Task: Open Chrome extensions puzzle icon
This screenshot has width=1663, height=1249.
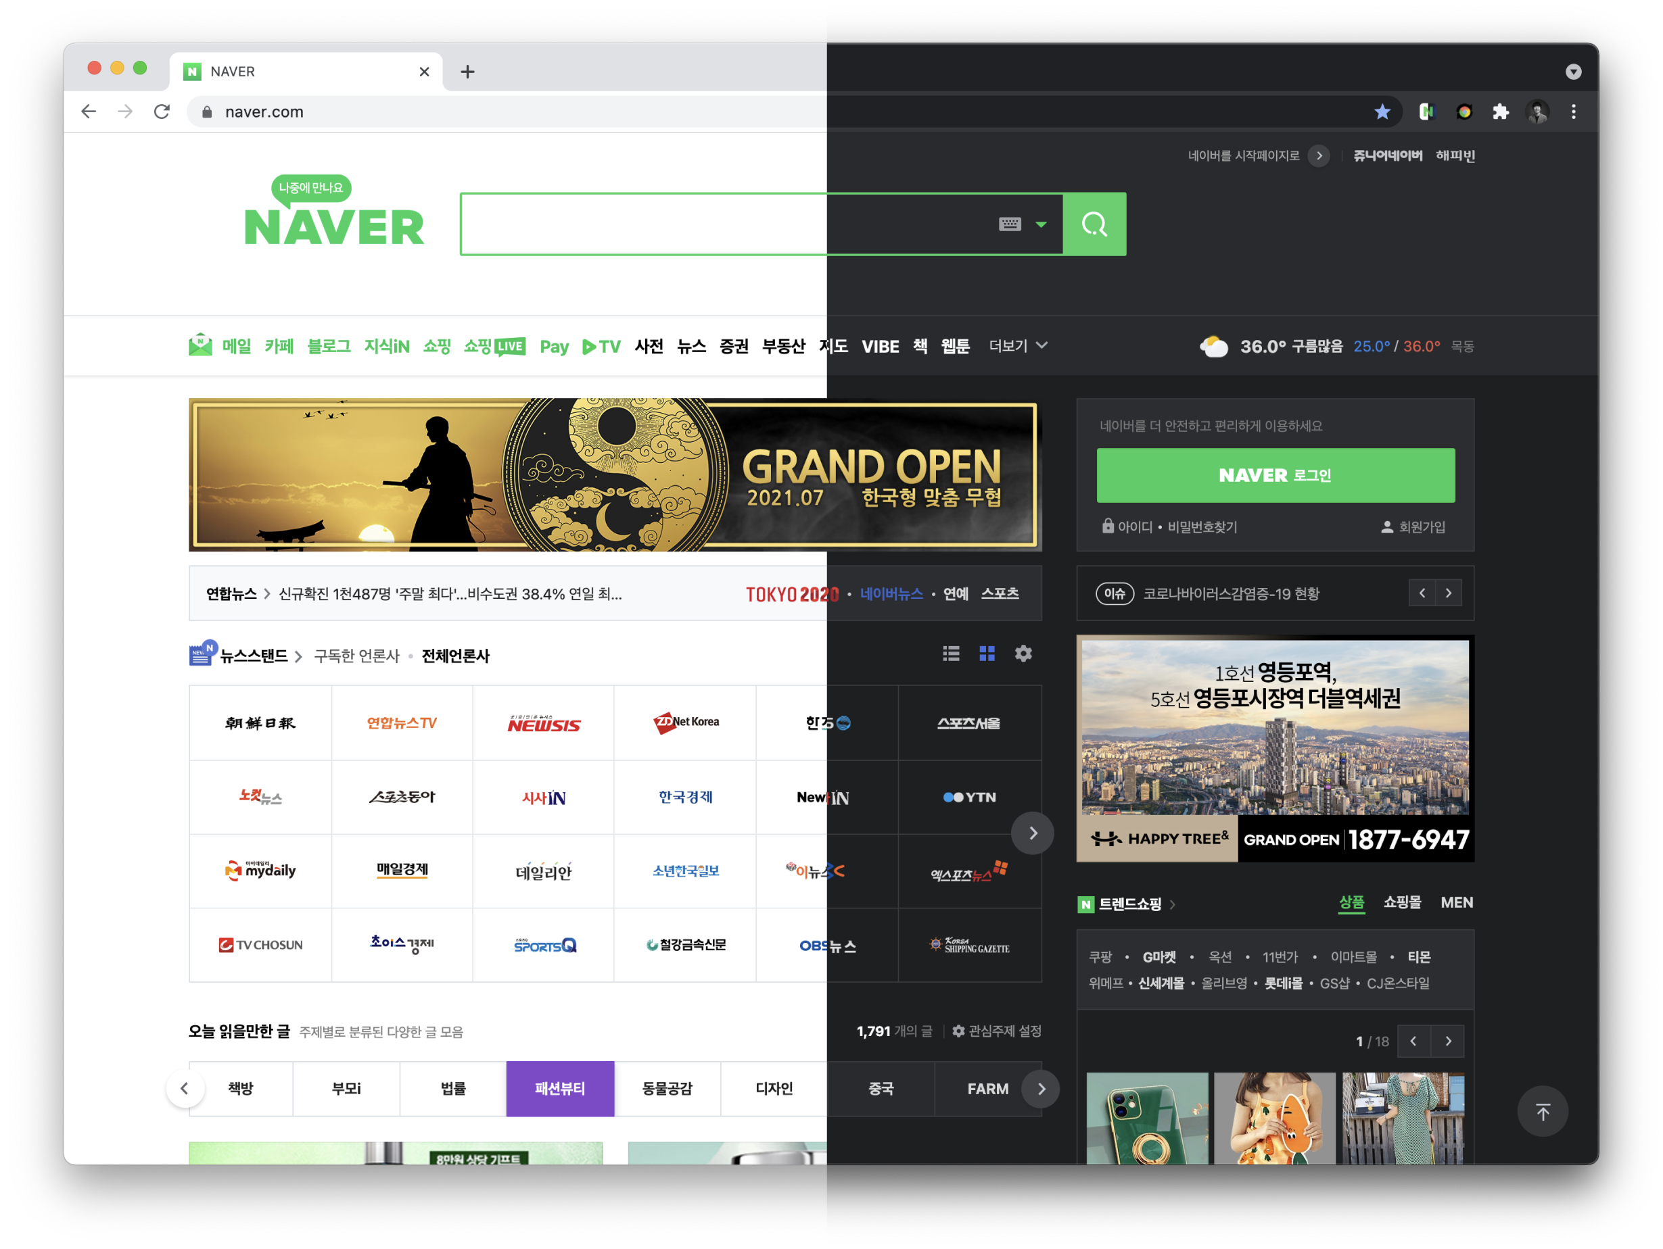Action: [x=1501, y=112]
